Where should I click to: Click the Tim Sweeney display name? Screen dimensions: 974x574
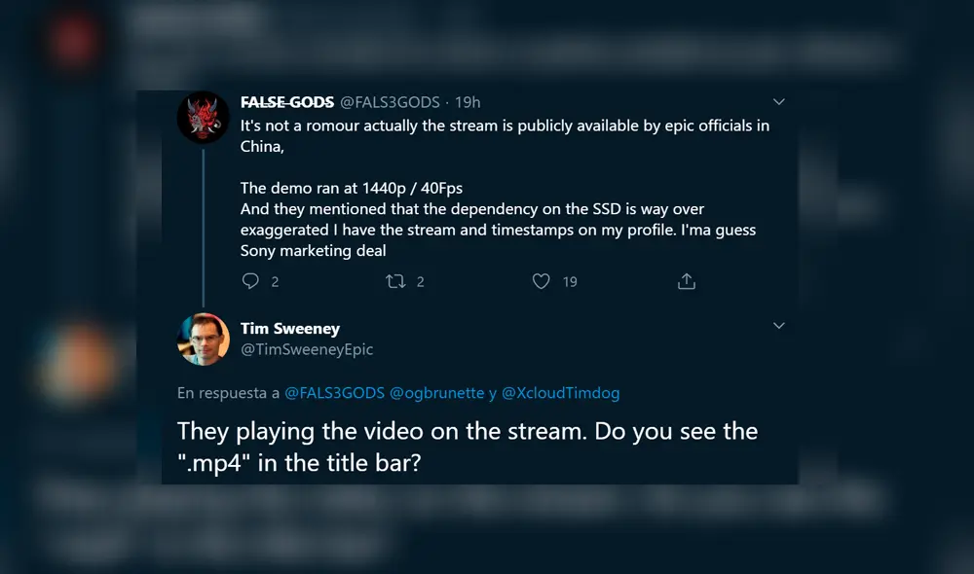point(290,329)
